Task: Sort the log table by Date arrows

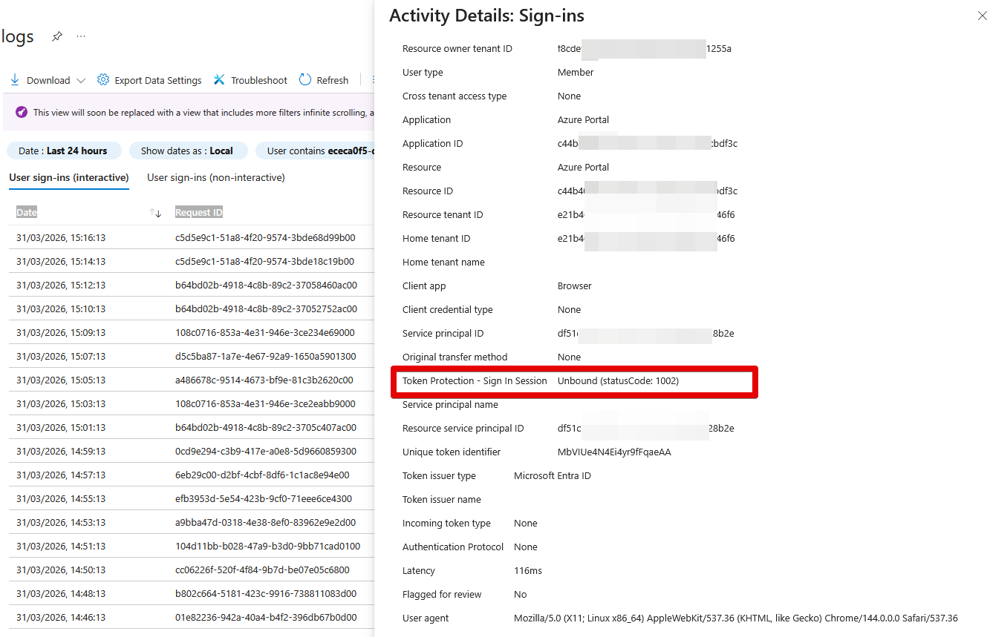Action: (155, 213)
